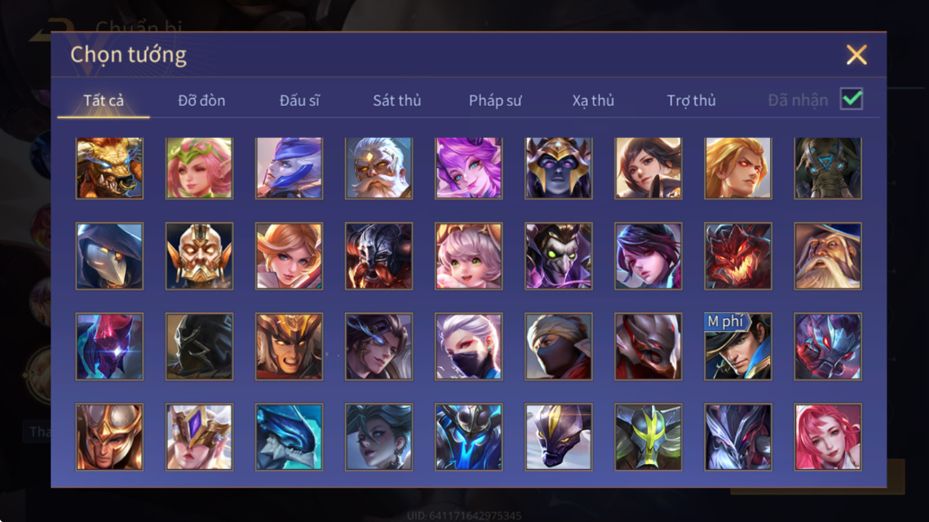Pick the white-bearded old man hero
Screen dimensions: 929x522
click(378, 168)
